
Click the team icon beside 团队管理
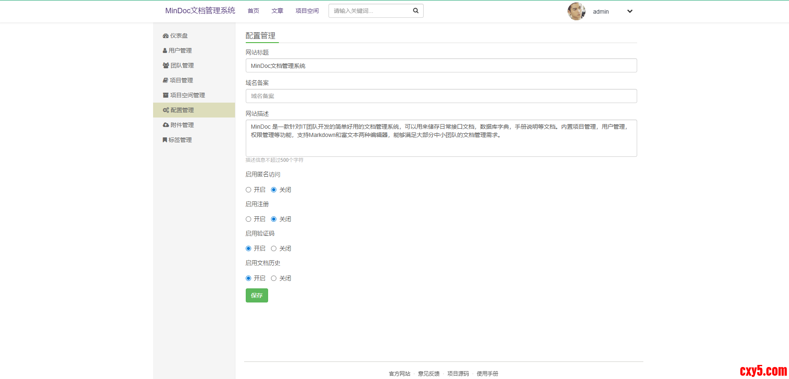click(x=165, y=65)
